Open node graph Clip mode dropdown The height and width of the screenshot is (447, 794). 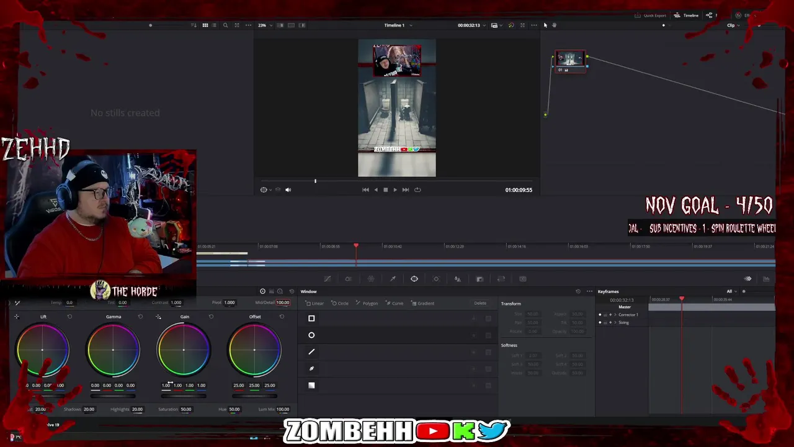click(733, 25)
